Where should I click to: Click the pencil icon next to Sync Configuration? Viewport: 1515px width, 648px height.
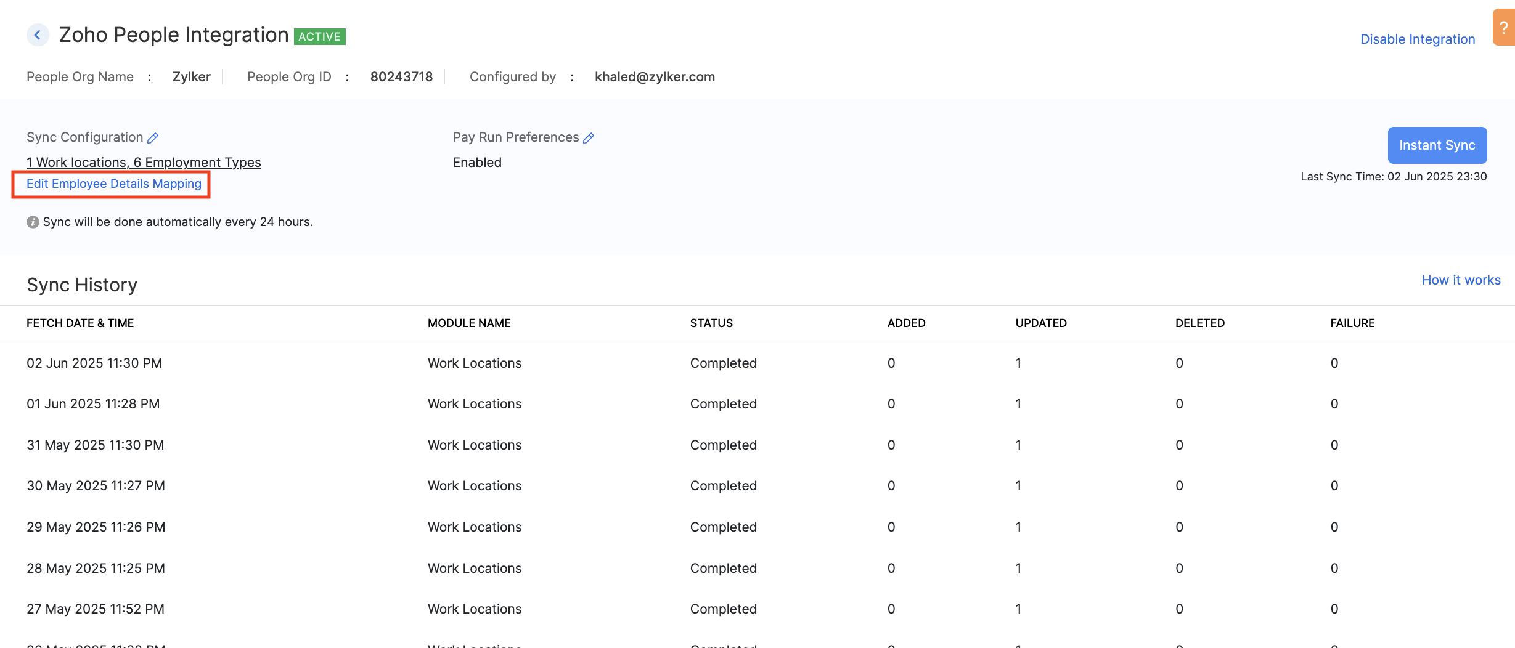coord(153,138)
